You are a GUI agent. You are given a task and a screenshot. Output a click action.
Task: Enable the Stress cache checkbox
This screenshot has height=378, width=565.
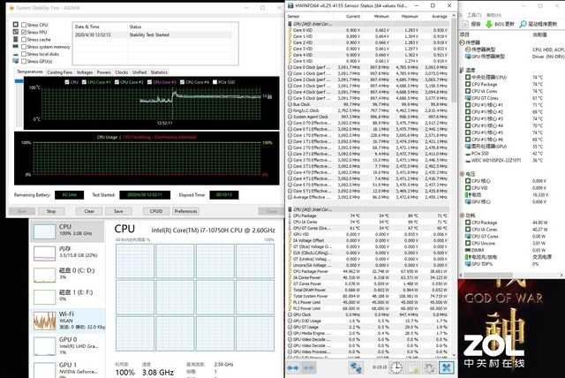click(x=24, y=40)
